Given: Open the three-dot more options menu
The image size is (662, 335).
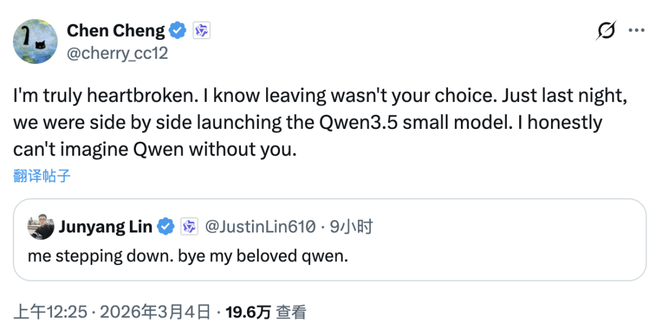Looking at the screenshot, I should [x=637, y=31].
